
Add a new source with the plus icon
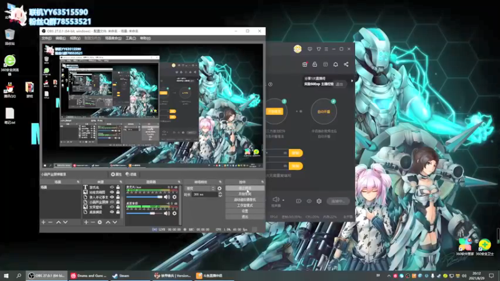(86, 222)
